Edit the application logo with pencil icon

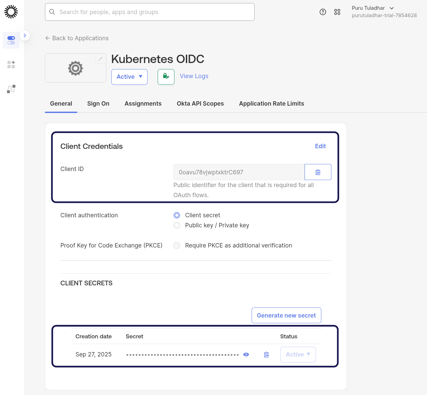pyautogui.click(x=100, y=59)
